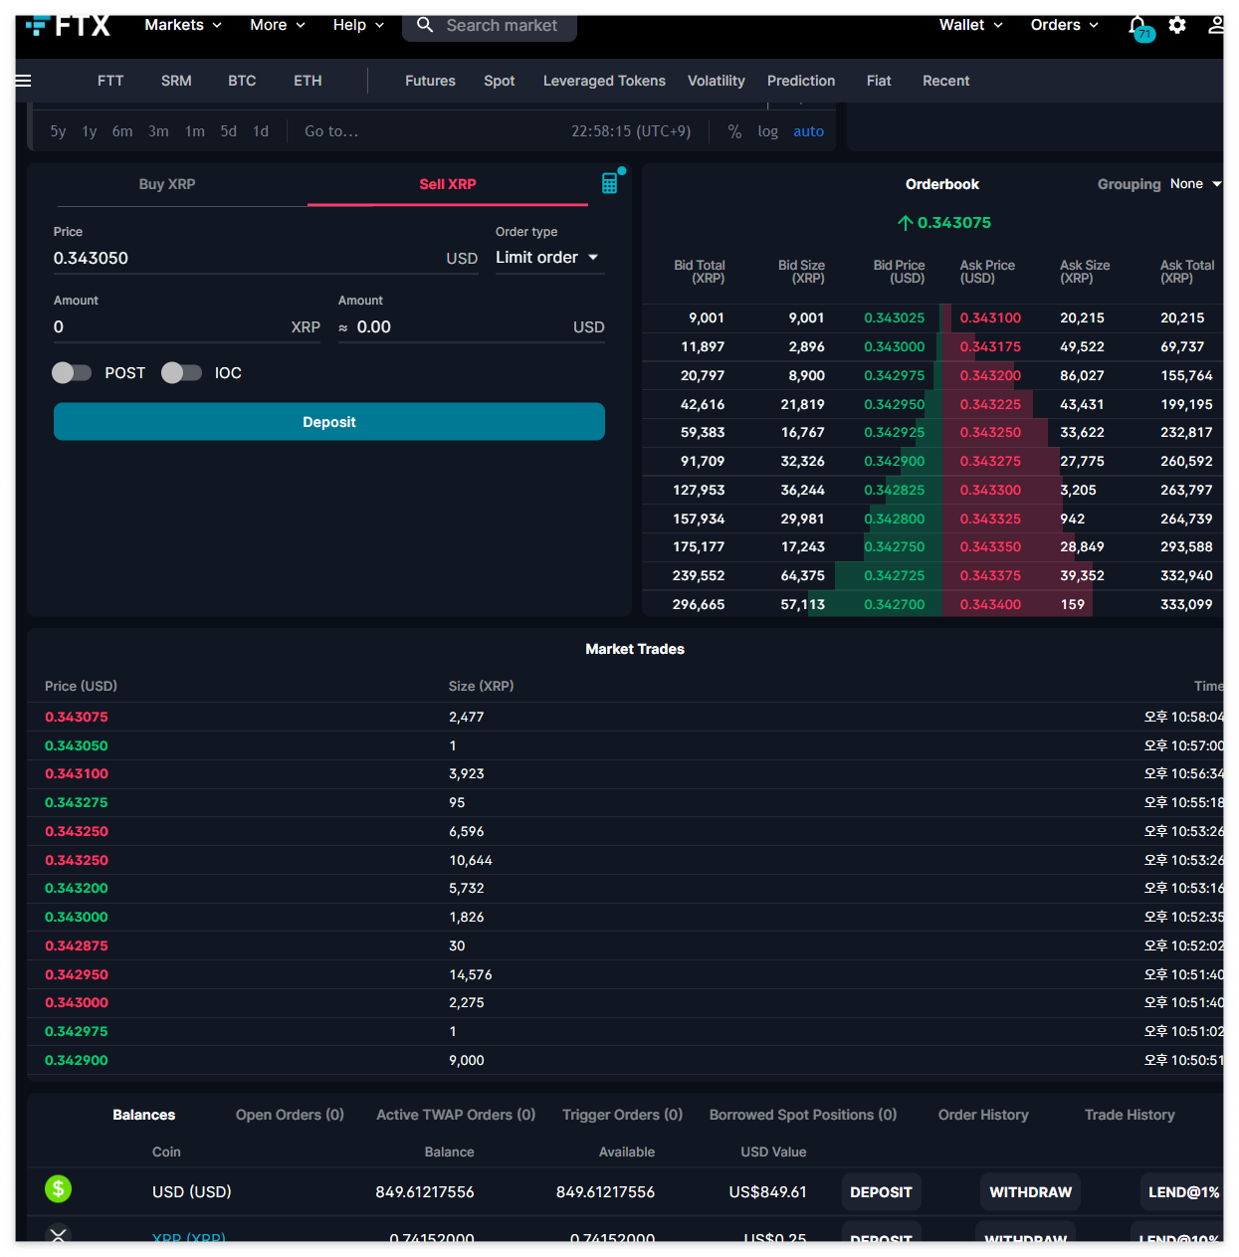Click ask price 0.343100 in orderbook

click(x=990, y=318)
